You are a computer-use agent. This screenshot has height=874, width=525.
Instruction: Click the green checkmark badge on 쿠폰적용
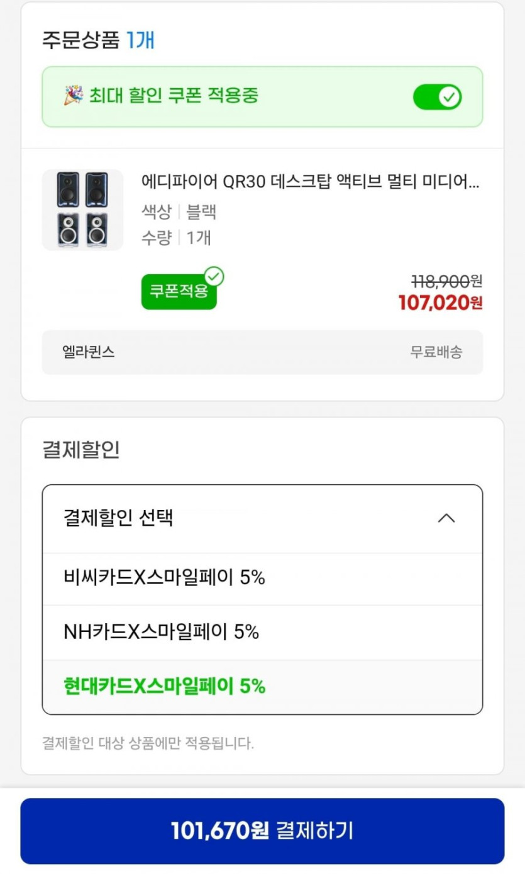tap(214, 276)
